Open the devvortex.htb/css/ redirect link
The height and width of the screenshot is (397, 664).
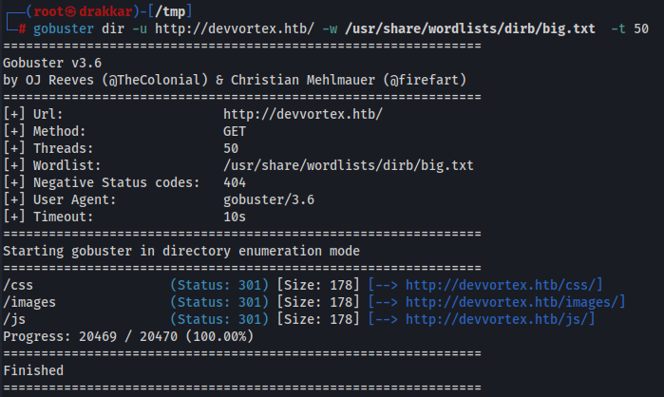tap(502, 285)
